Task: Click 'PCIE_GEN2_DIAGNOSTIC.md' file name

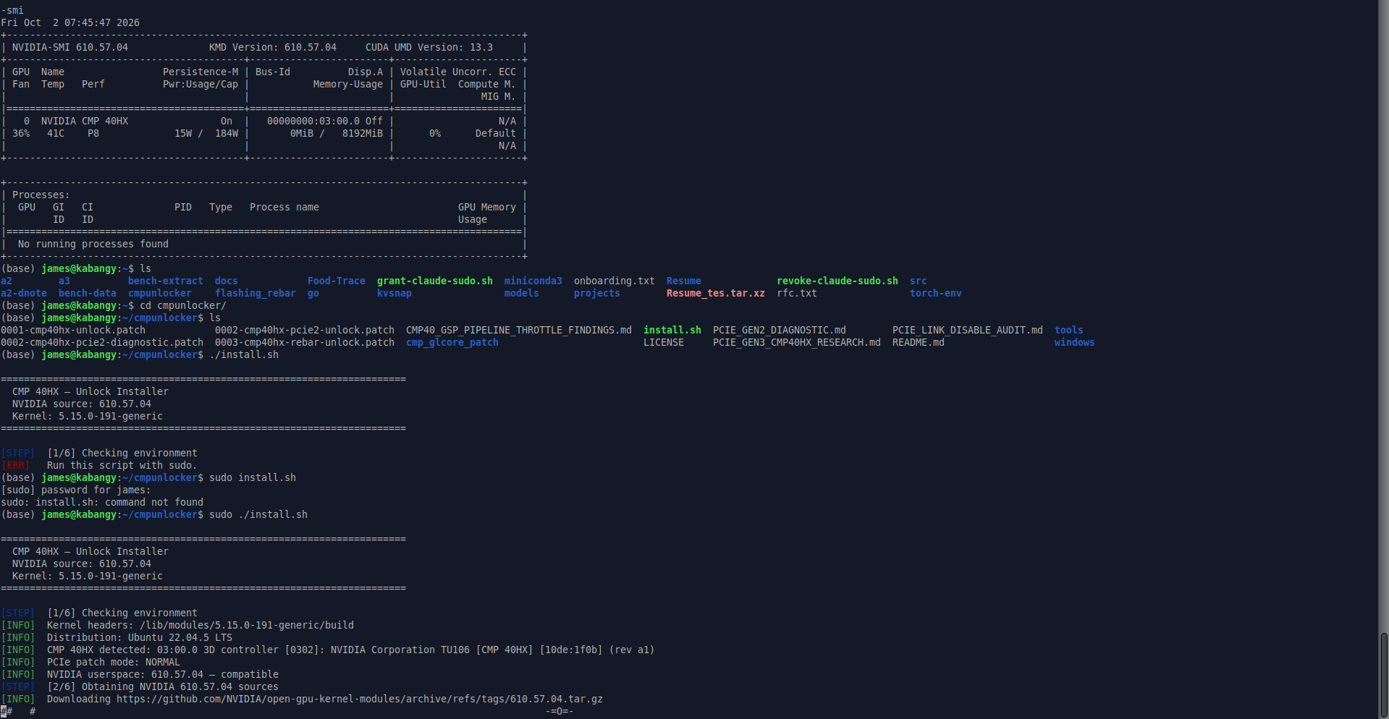Action: pos(780,330)
